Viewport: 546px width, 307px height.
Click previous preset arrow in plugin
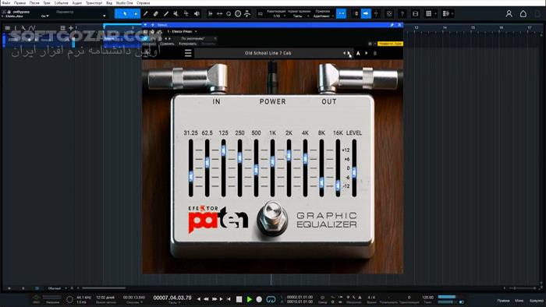pos(345,53)
